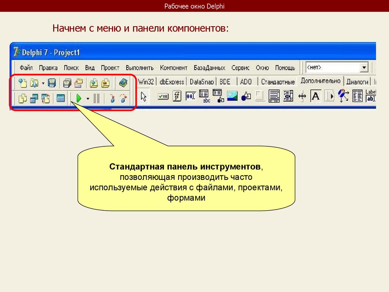This screenshot has height=292, width=389.
Task: Click the View Form icon
Action: [34, 98]
